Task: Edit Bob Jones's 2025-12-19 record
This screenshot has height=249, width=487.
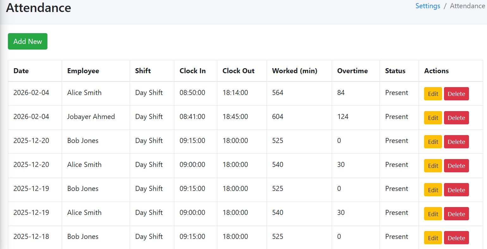Action: click(433, 190)
